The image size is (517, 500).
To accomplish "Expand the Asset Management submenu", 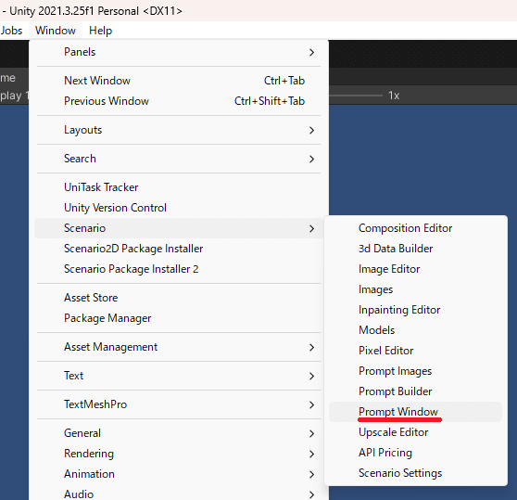I will pos(179,347).
